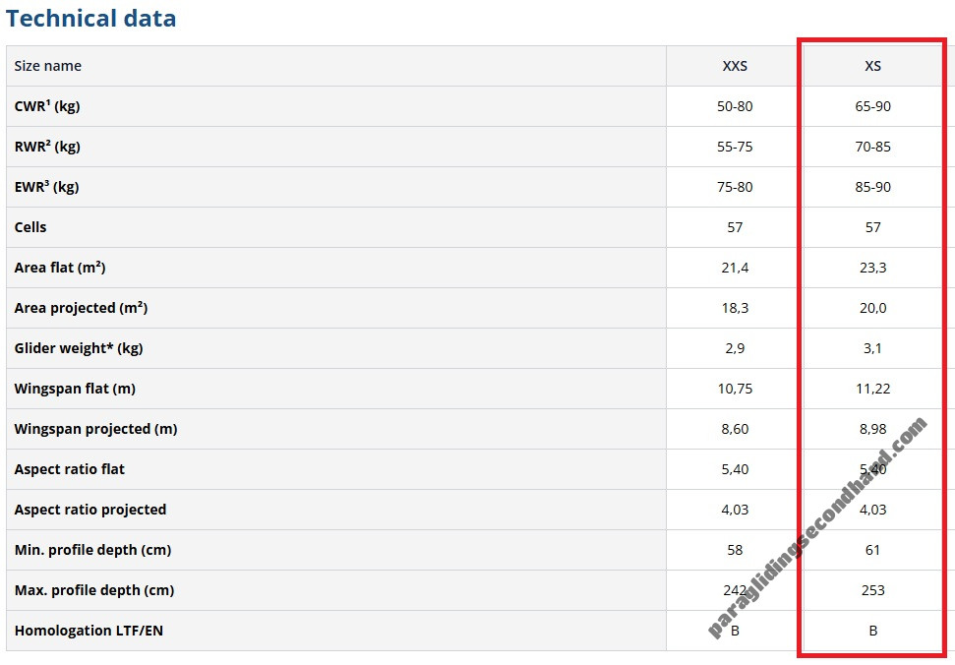The width and height of the screenshot is (955, 665).
Task: Click the XXS aspect ratio flat value
Action: (x=735, y=469)
